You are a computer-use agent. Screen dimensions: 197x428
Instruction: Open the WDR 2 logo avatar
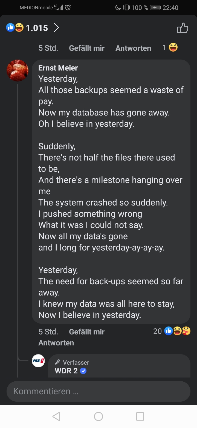pyautogui.click(x=38, y=361)
